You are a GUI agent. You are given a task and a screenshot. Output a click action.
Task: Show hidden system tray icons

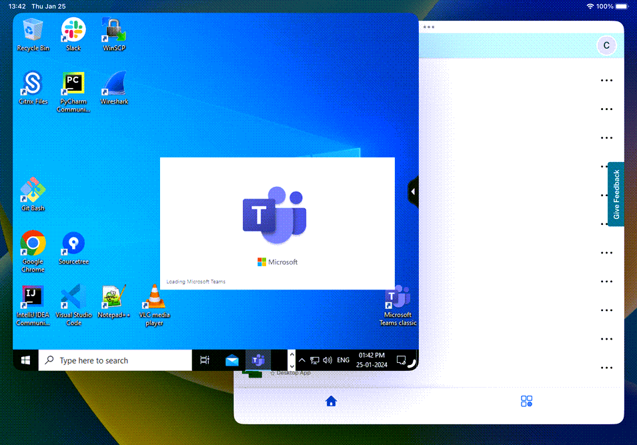[302, 360]
